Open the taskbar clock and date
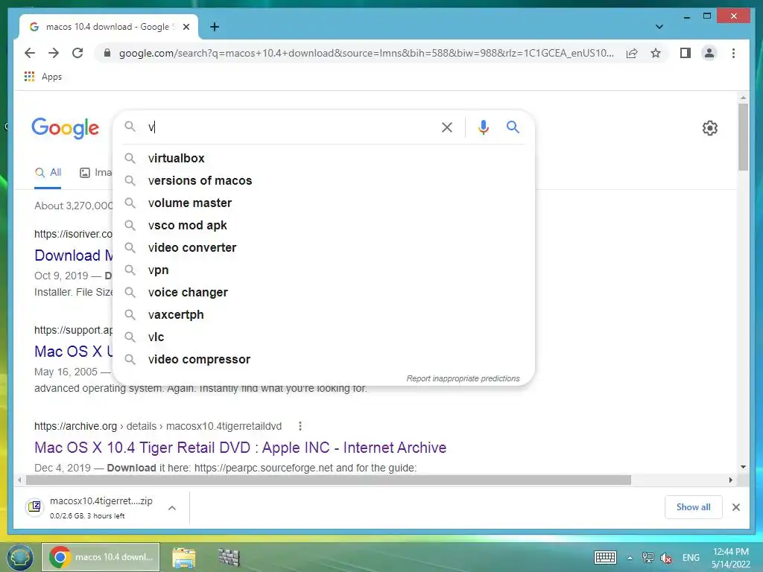The image size is (763, 572). pyautogui.click(x=730, y=557)
